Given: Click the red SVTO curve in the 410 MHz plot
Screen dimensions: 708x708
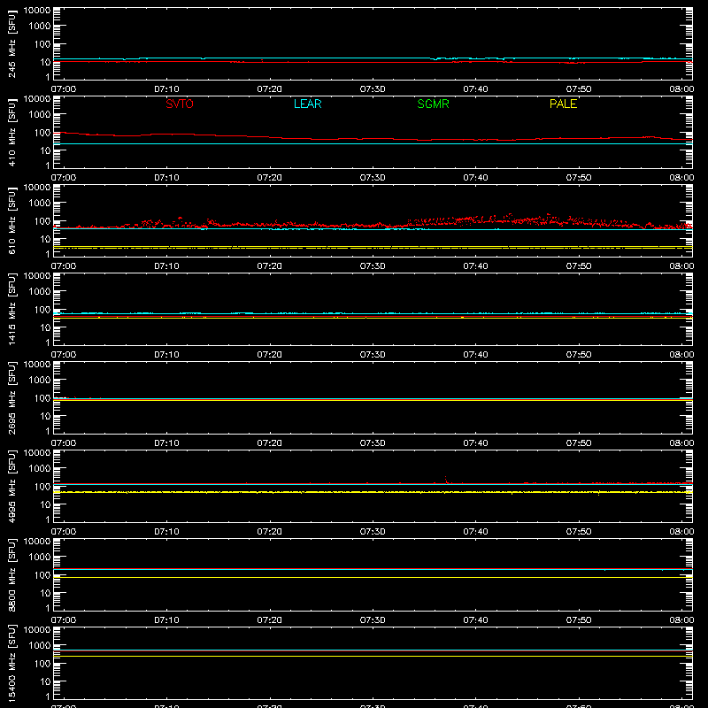Looking at the screenshot, I should point(373,138).
